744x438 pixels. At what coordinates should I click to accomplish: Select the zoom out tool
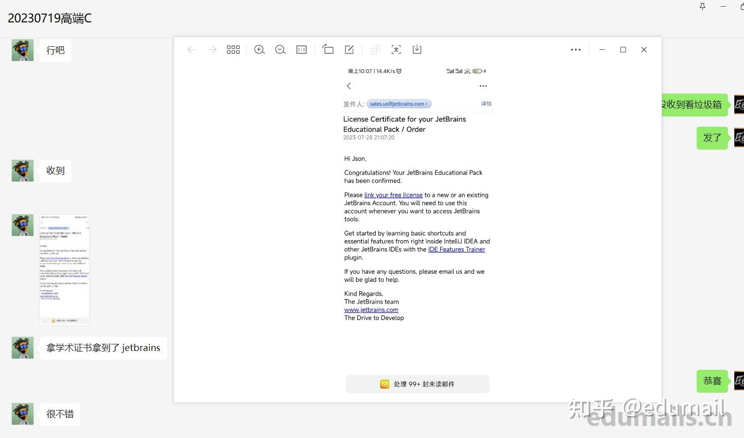[x=280, y=49]
